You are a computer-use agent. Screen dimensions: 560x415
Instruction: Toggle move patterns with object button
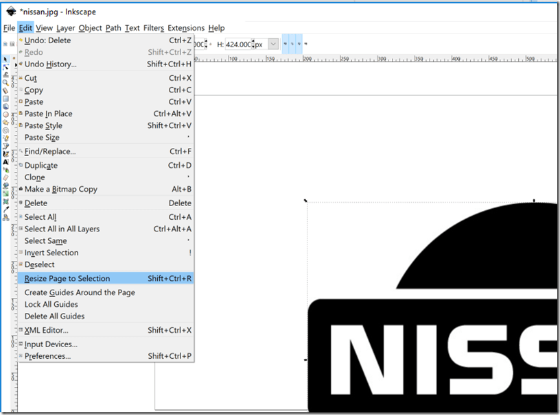pos(306,44)
